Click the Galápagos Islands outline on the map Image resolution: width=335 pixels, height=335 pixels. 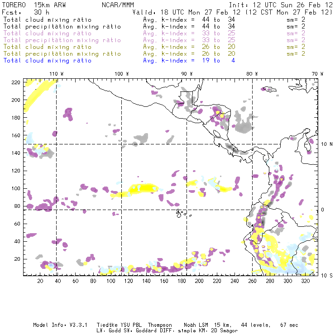[x=181, y=212]
